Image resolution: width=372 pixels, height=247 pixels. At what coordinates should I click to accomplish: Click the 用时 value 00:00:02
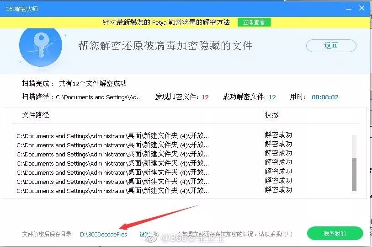[x=325, y=97]
